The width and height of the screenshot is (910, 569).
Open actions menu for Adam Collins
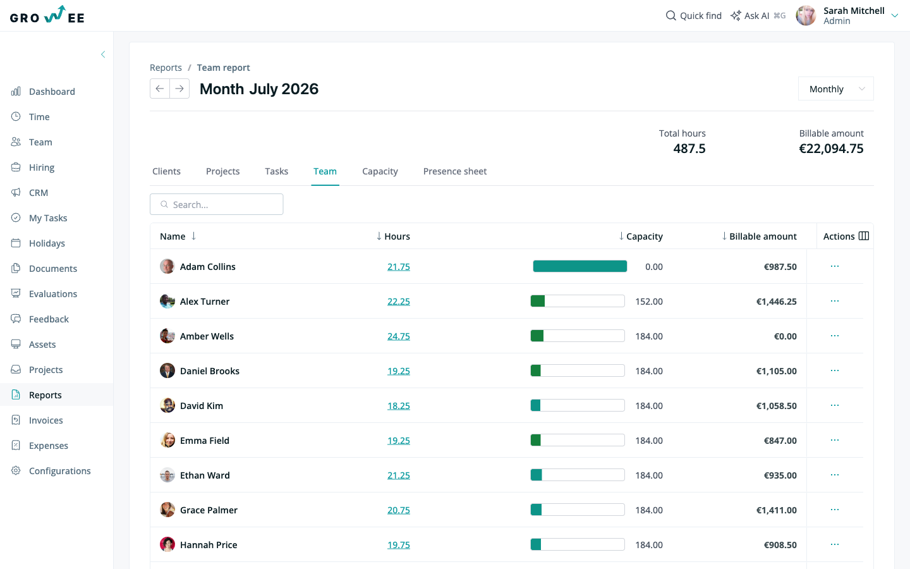click(835, 266)
